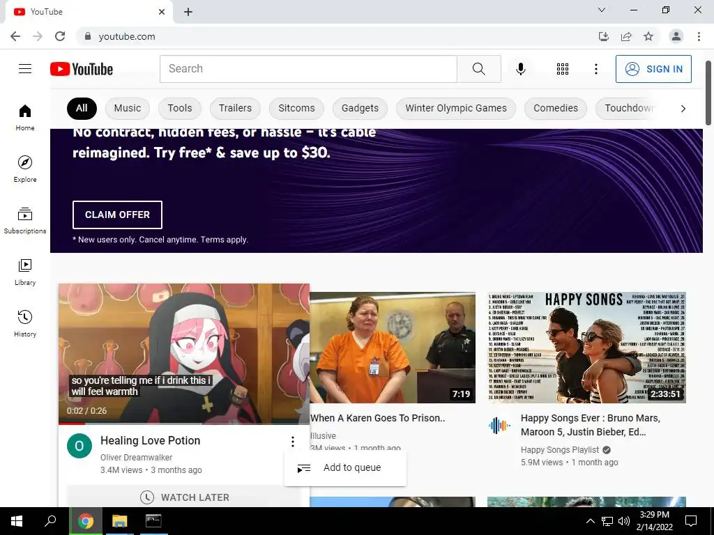Select the Music filter chip
This screenshot has width=714, height=535.
click(128, 108)
